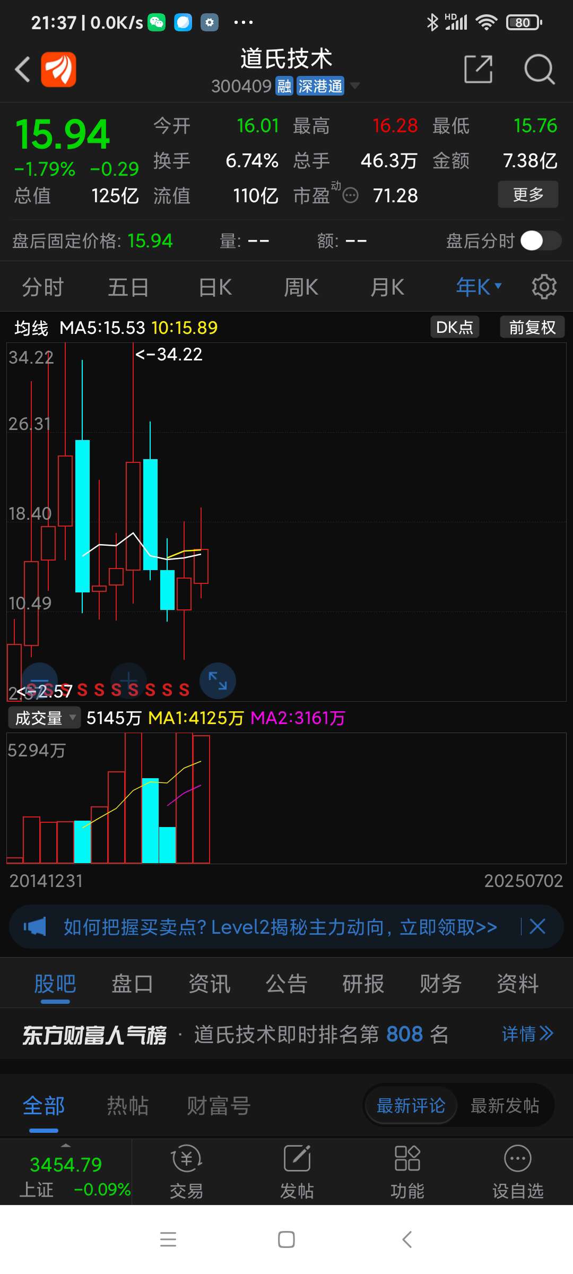
Task: Tap the 上证 3454.79 index quote
Action: [66, 1172]
